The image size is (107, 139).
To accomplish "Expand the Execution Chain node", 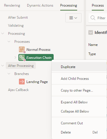I will pyautogui.click(x=15, y=57).
